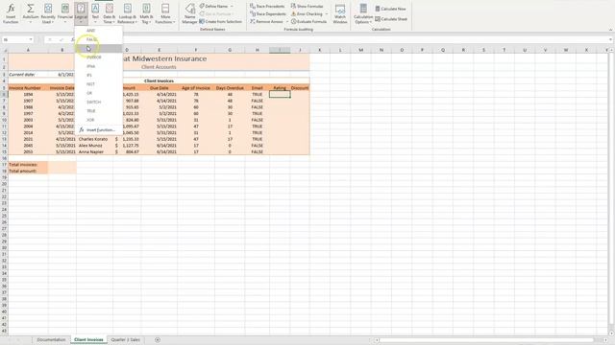Select XOR from the Logical menu
This screenshot has height=345, width=615.
point(98,120)
